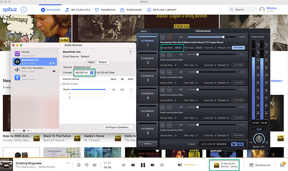288x171 pixels.
Task: Toggle shuffle playback
Action: pyautogui.click(x=124, y=165)
